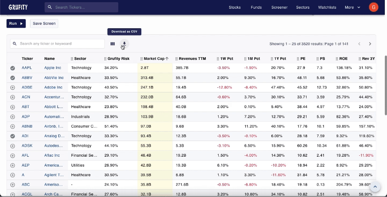Go to next results page arrow
The image size is (387, 197).
370,44
